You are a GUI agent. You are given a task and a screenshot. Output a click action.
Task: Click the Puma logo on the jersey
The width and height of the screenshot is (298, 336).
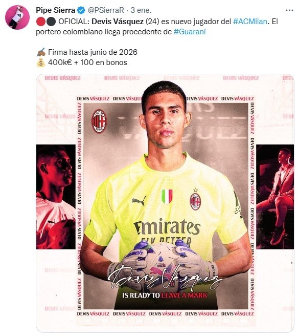coord(139,201)
